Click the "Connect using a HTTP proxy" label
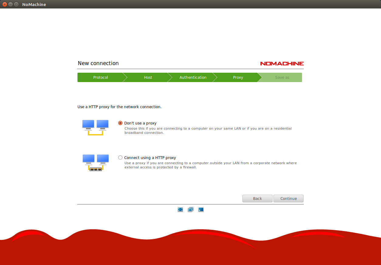 tap(150, 158)
